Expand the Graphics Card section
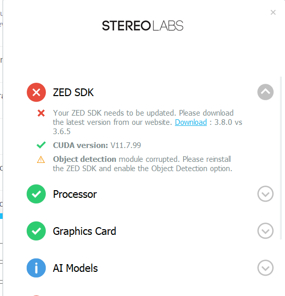 click(x=265, y=231)
